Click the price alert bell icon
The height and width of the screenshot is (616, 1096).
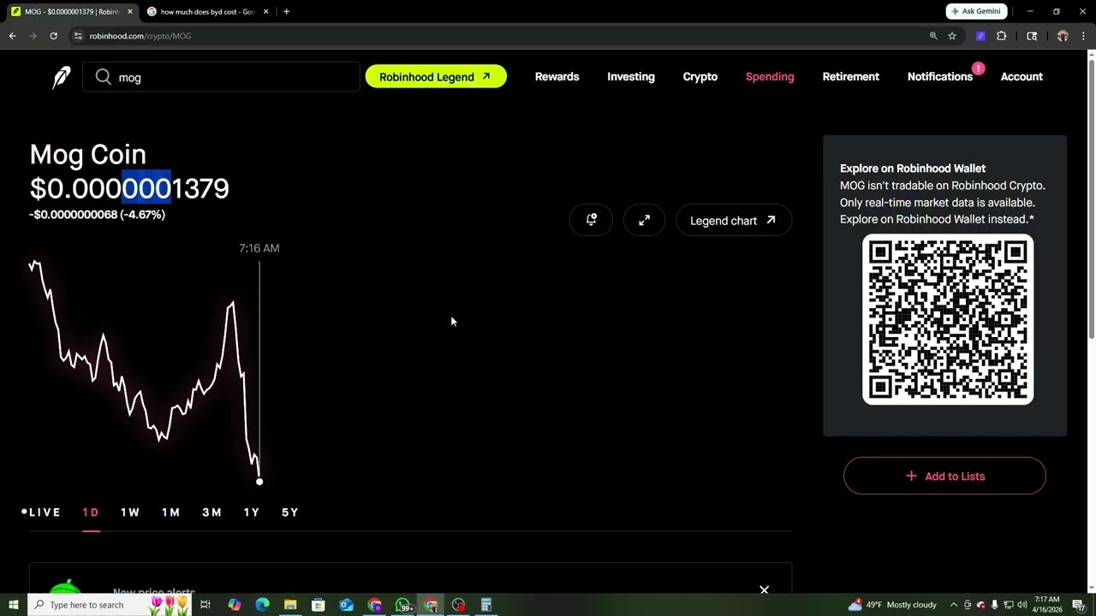591,220
